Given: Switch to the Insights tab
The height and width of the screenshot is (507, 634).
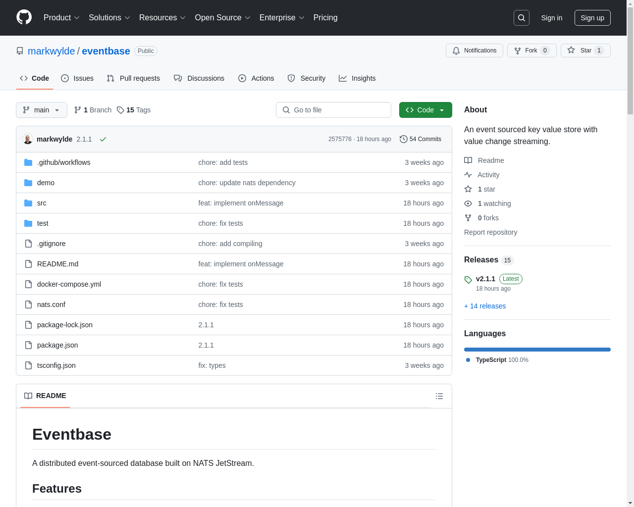Looking at the screenshot, I should (x=357, y=78).
